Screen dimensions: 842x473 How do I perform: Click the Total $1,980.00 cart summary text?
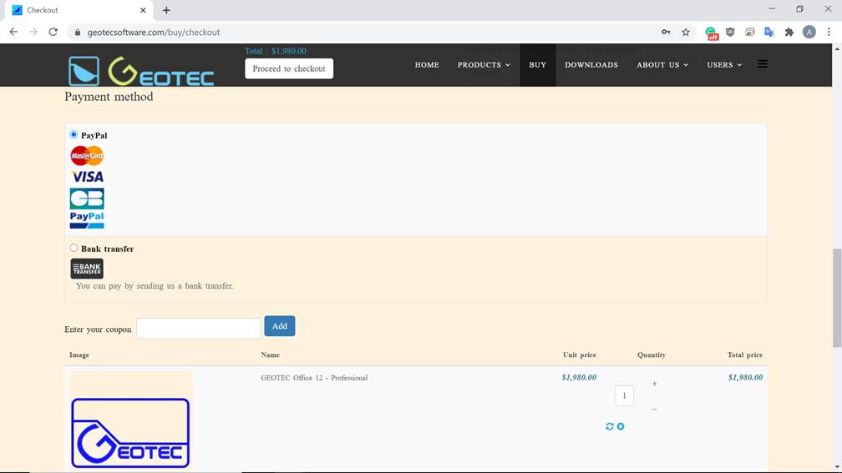(x=276, y=51)
